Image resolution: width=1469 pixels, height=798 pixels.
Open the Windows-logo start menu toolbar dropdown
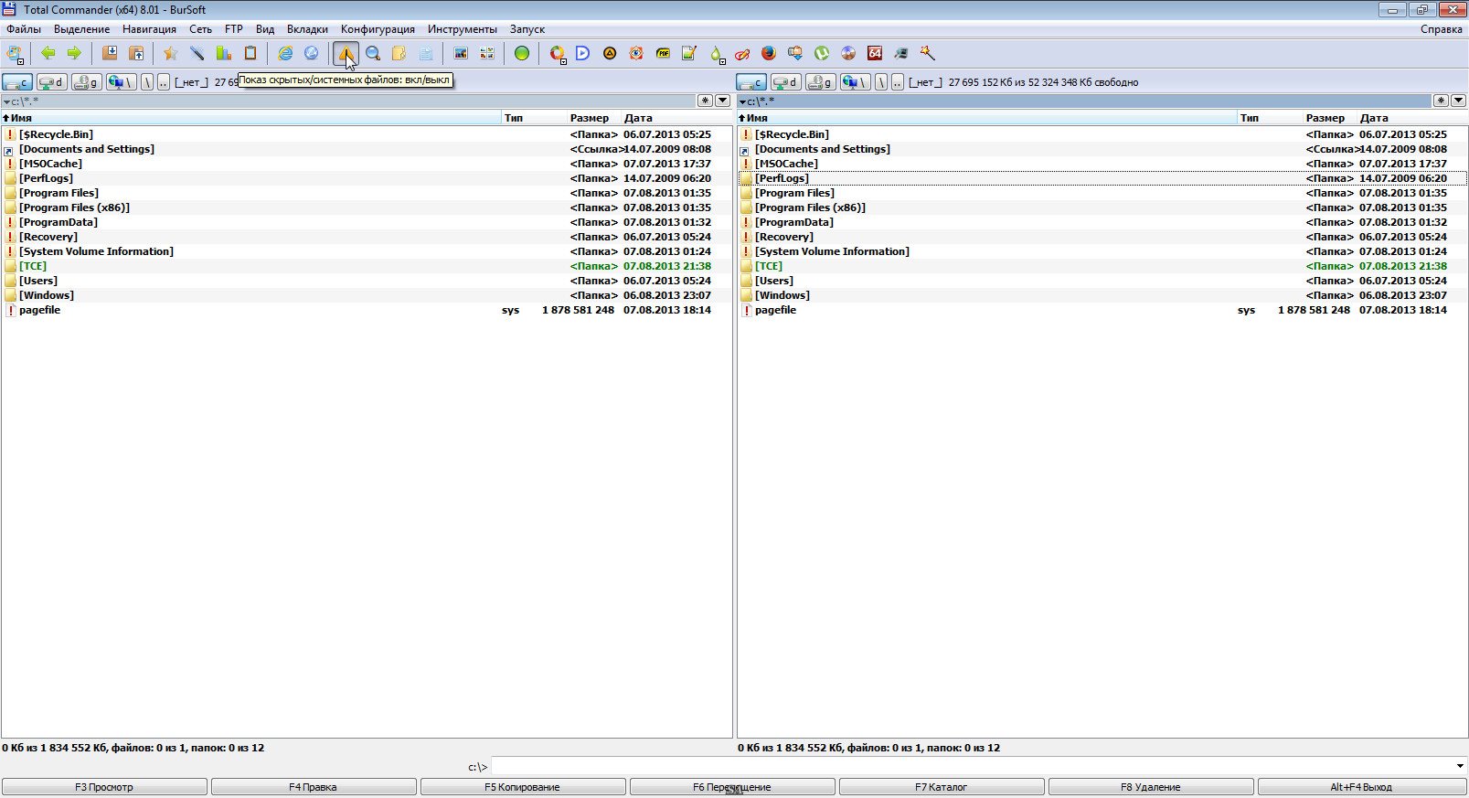pyautogui.click(x=15, y=54)
